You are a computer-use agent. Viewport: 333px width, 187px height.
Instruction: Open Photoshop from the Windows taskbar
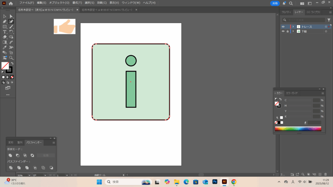(215, 182)
